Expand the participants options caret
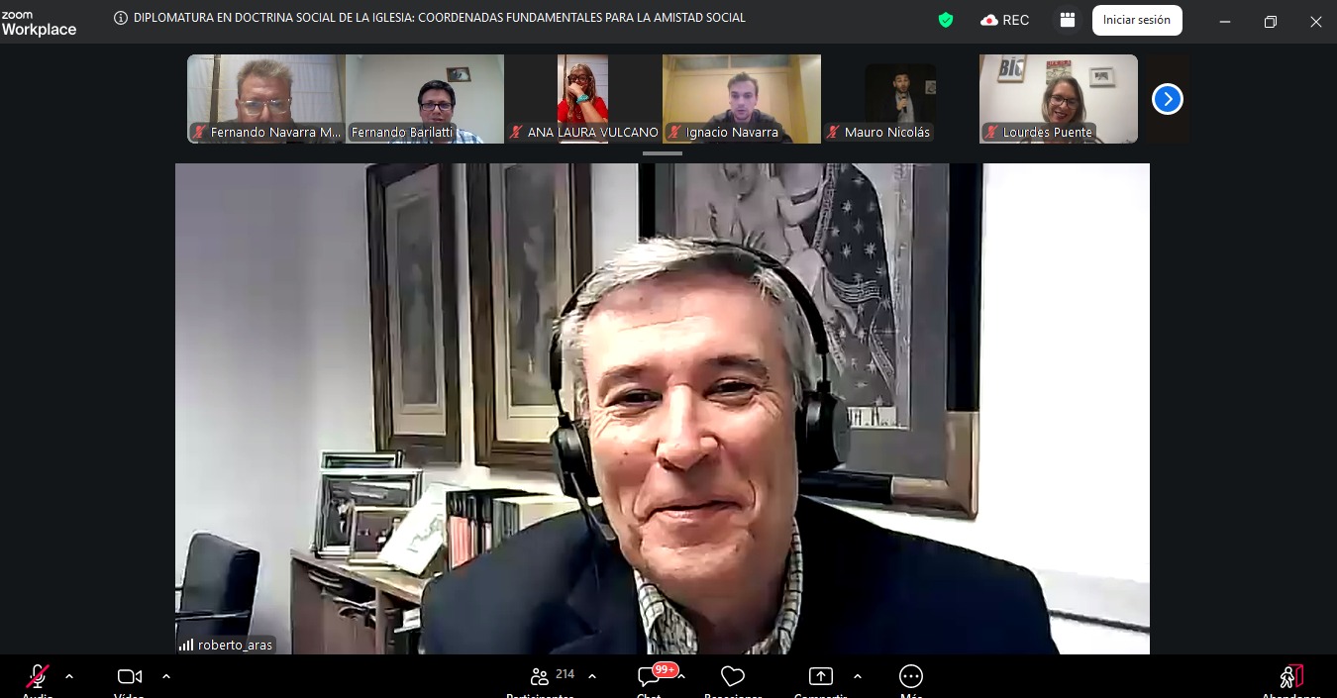The height and width of the screenshot is (698, 1337). pyautogui.click(x=592, y=677)
